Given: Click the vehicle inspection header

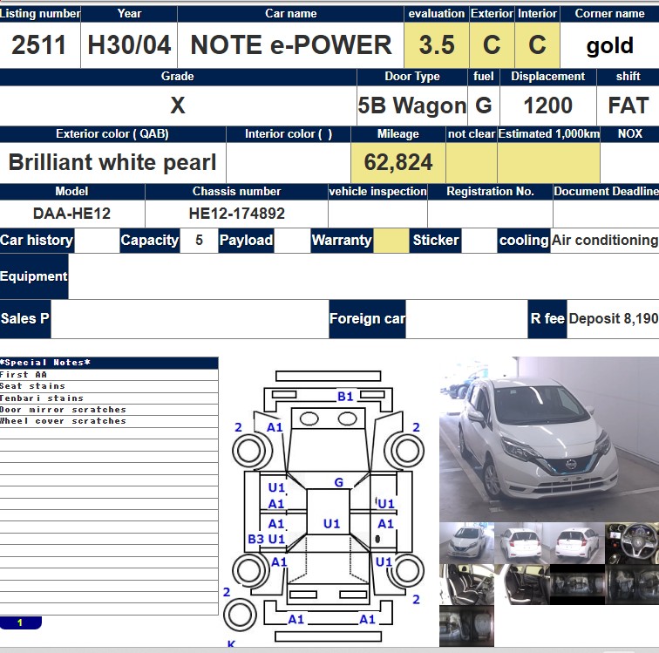Looking at the screenshot, I should click(377, 192).
